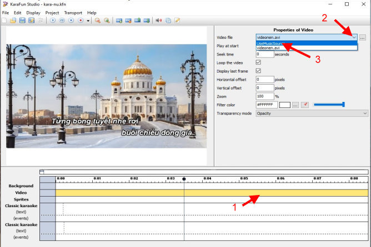The width and height of the screenshot is (371, 247).
Task: Click the white filter color swatch
Action: (284, 105)
